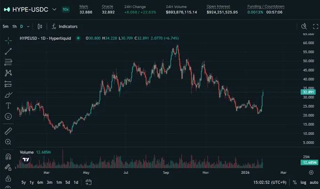Toggle auto scale mode
The height and width of the screenshot is (189, 320).
(x=314, y=182)
